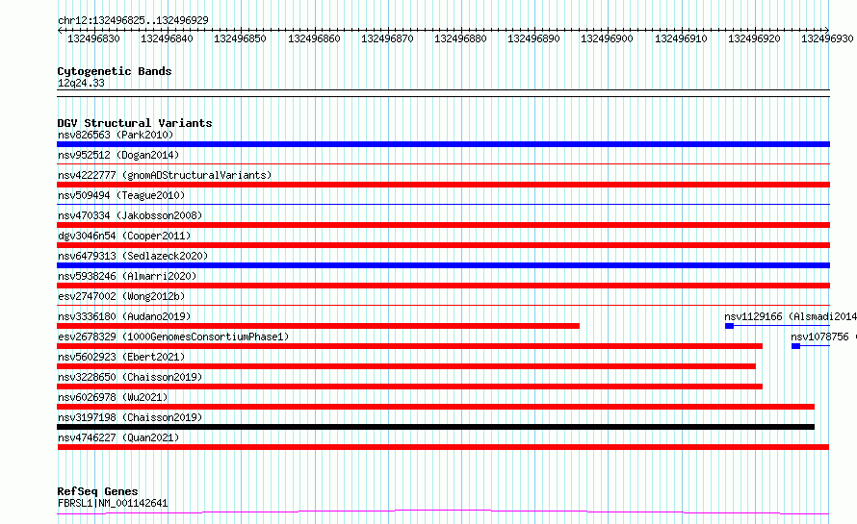Open the nsv952512 (Dogan2014) variant label

point(118,155)
